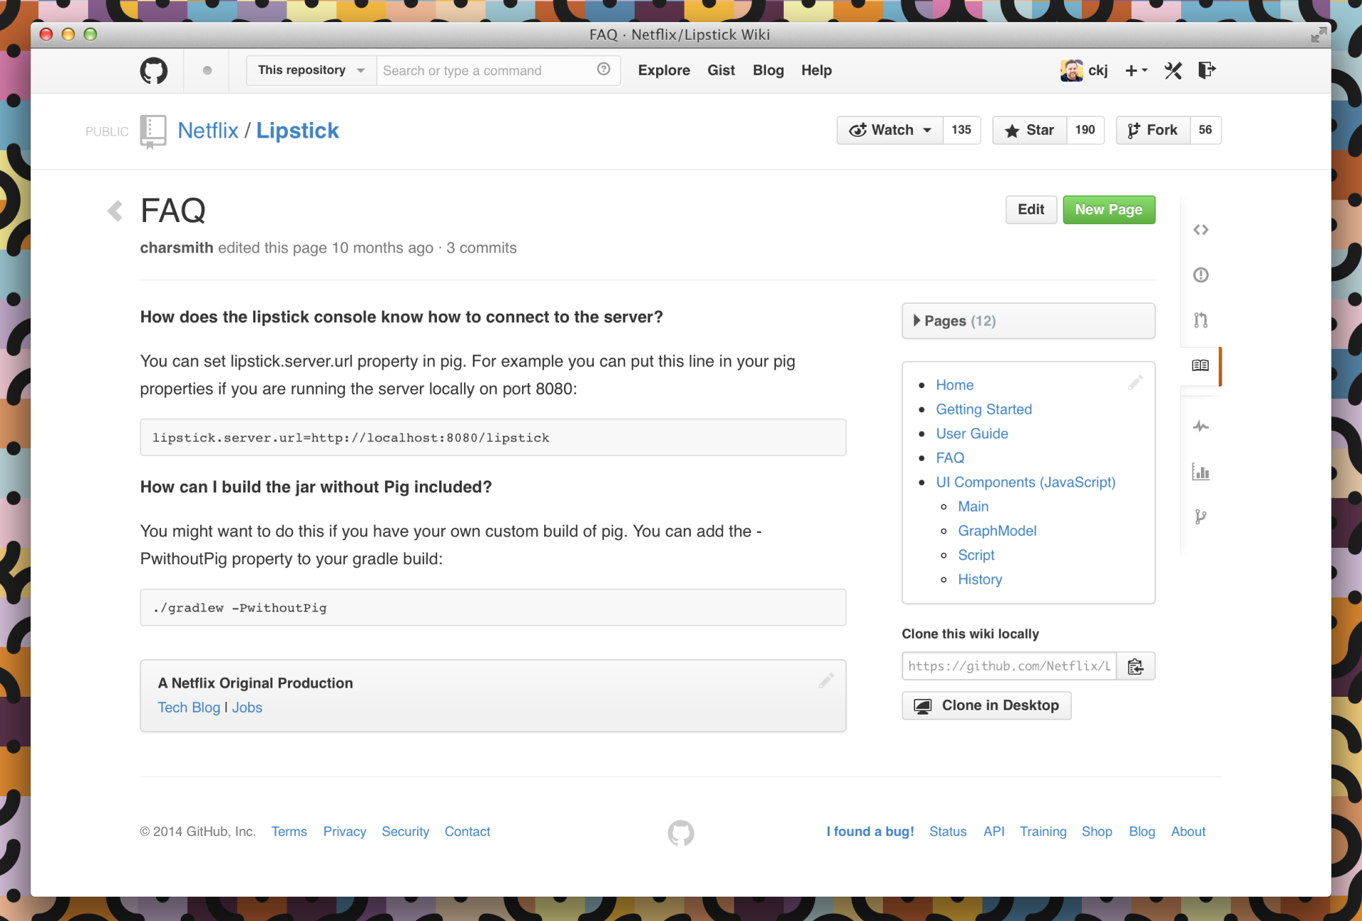Expand the Pages (12) list
Image resolution: width=1362 pixels, height=921 pixels.
tap(1028, 321)
